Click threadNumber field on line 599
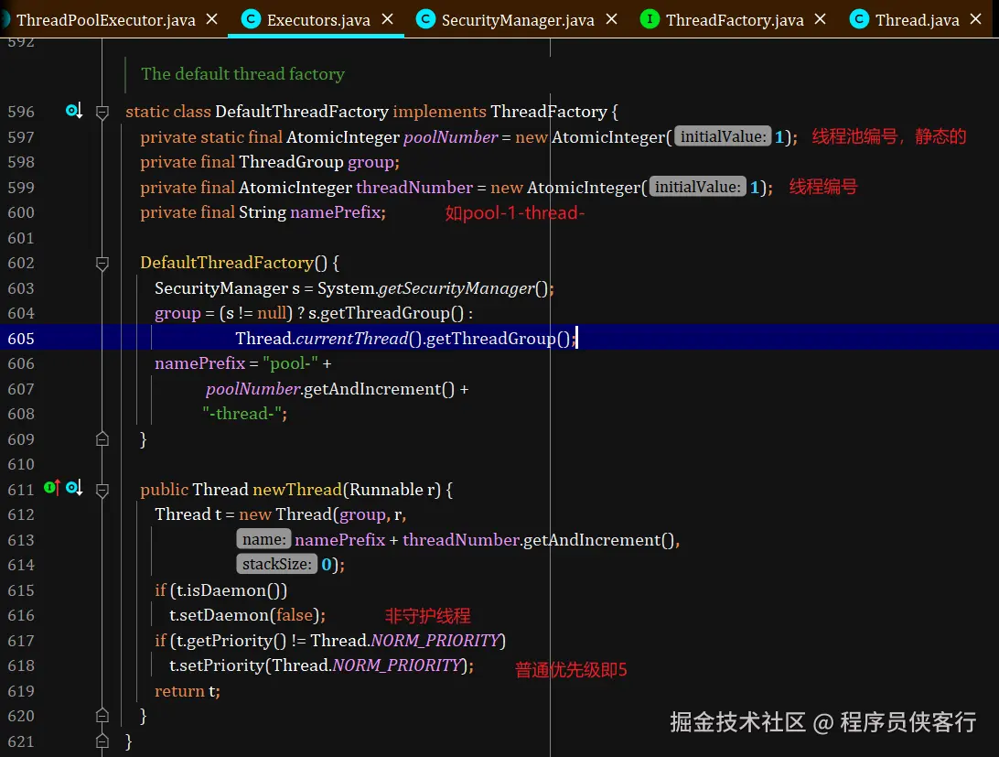Image resolution: width=999 pixels, height=757 pixels. (x=414, y=188)
